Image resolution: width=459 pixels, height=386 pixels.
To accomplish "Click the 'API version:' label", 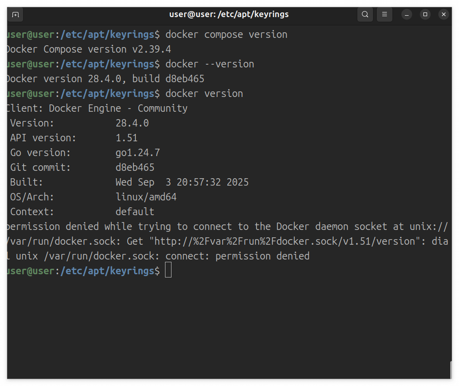I will point(43,138).
